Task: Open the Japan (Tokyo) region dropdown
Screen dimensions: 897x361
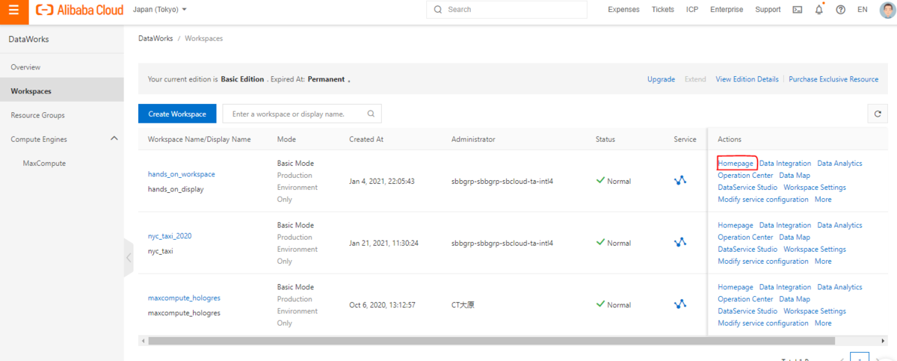Action: click(x=160, y=10)
